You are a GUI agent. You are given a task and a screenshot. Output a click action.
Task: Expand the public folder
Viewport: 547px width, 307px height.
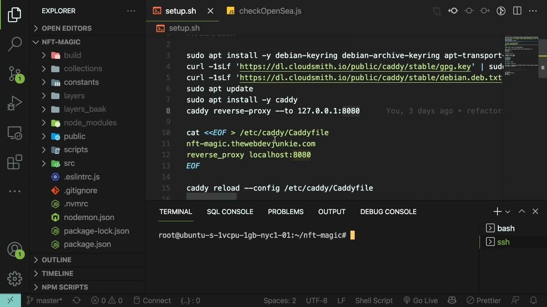pos(88,136)
